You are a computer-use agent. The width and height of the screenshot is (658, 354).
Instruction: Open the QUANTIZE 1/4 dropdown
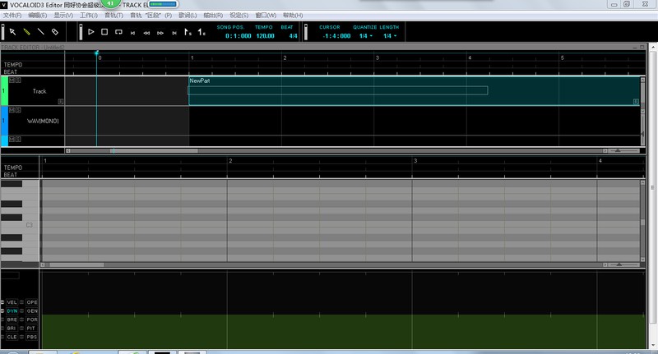366,36
